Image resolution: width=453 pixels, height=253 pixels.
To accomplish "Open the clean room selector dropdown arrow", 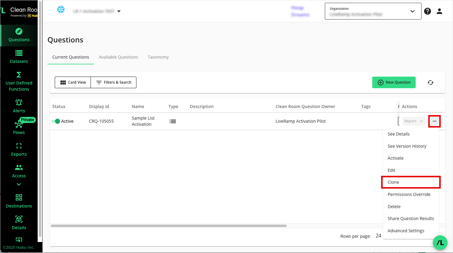I will [119, 11].
